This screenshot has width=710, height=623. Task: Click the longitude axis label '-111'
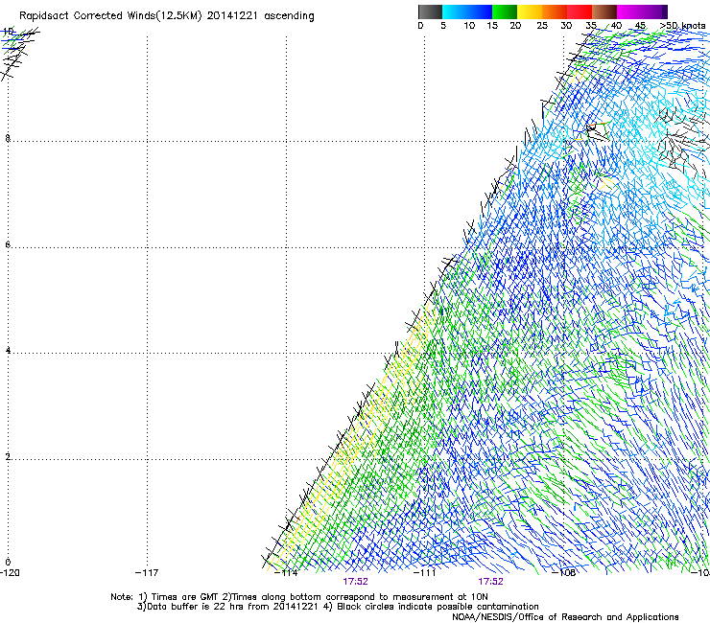pyautogui.click(x=425, y=573)
